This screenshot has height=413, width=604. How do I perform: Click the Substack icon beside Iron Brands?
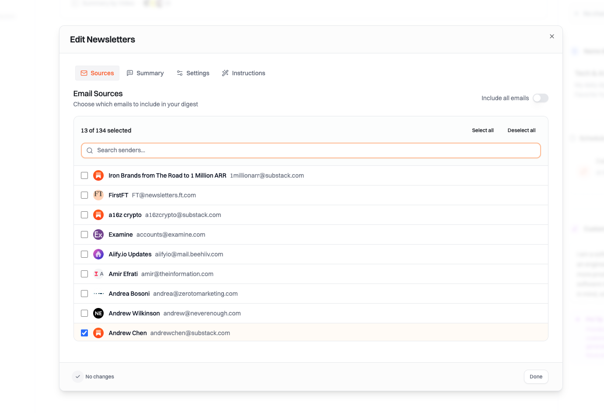pyautogui.click(x=98, y=175)
